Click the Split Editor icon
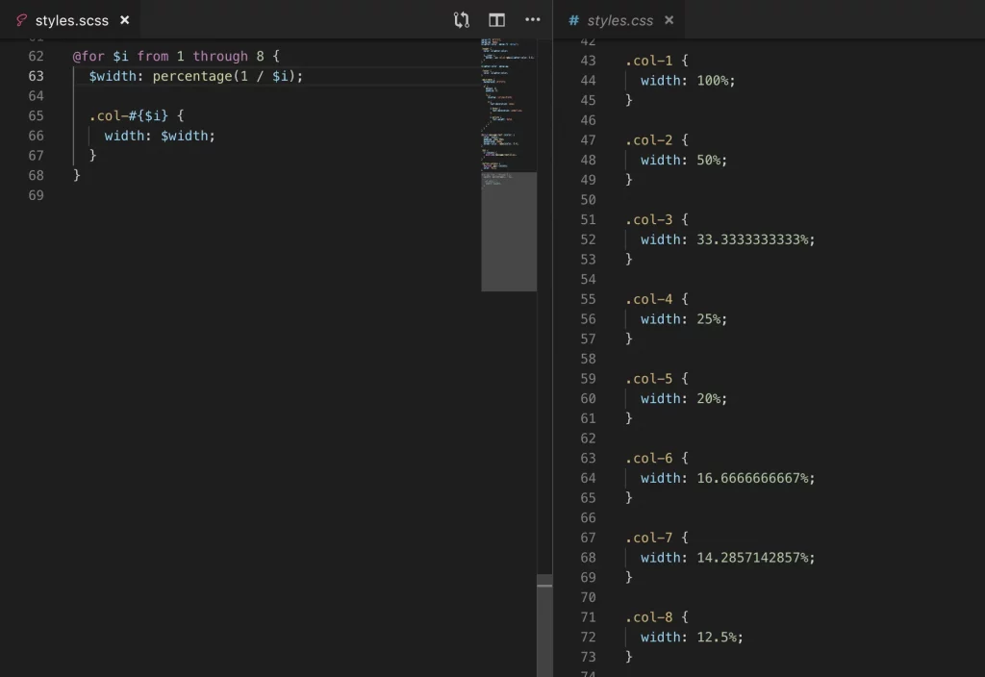This screenshot has width=985, height=677. pyautogui.click(x=497, y=20)
